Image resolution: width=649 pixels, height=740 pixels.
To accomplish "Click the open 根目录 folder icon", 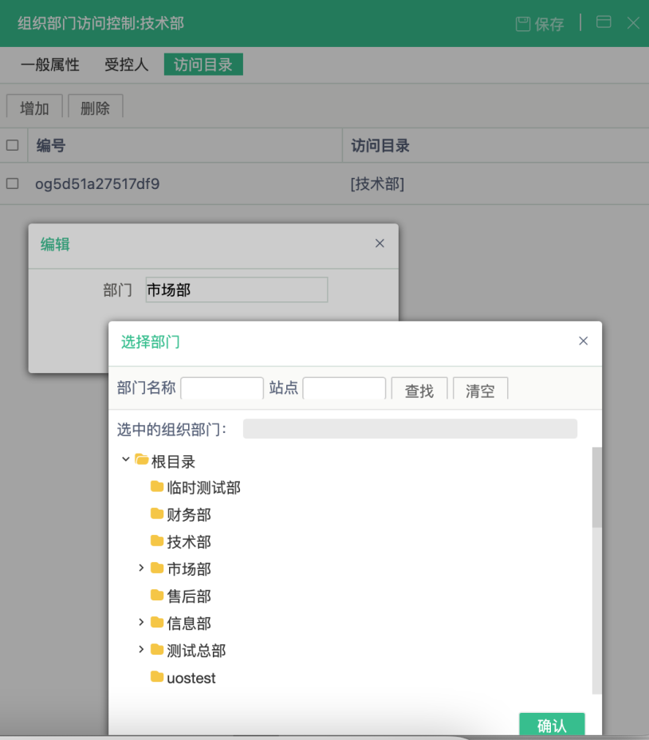I will 142,460.
